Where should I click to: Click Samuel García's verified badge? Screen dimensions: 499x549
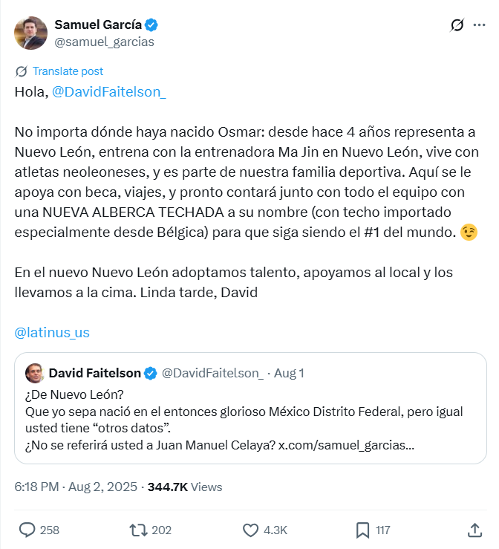(152, 25)
